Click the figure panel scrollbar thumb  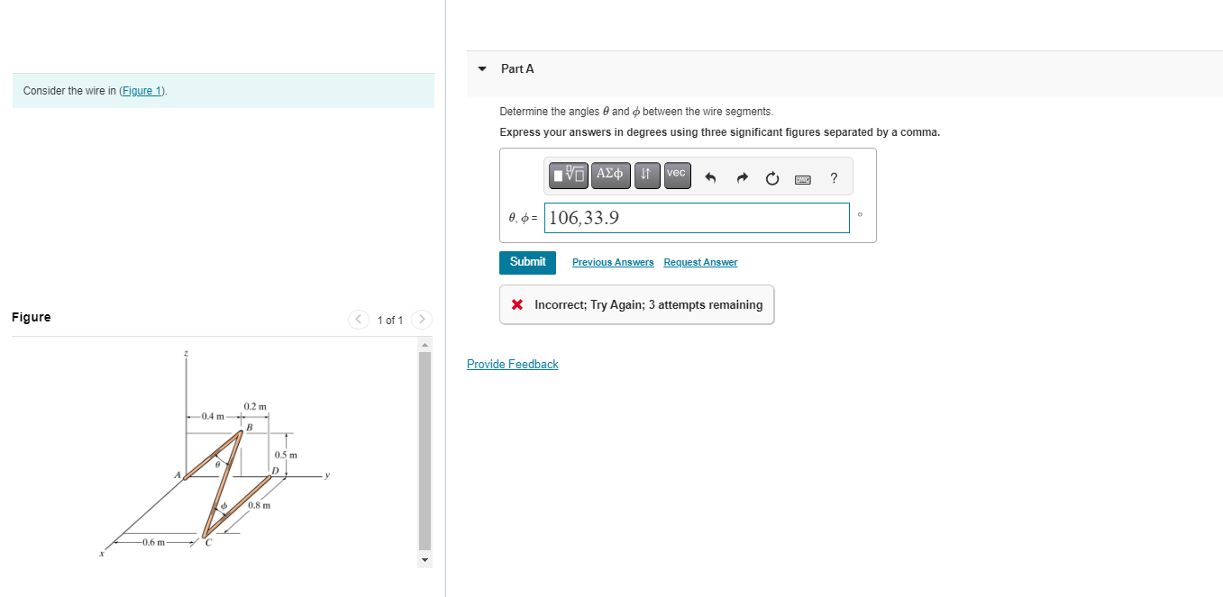click(424, 450)
